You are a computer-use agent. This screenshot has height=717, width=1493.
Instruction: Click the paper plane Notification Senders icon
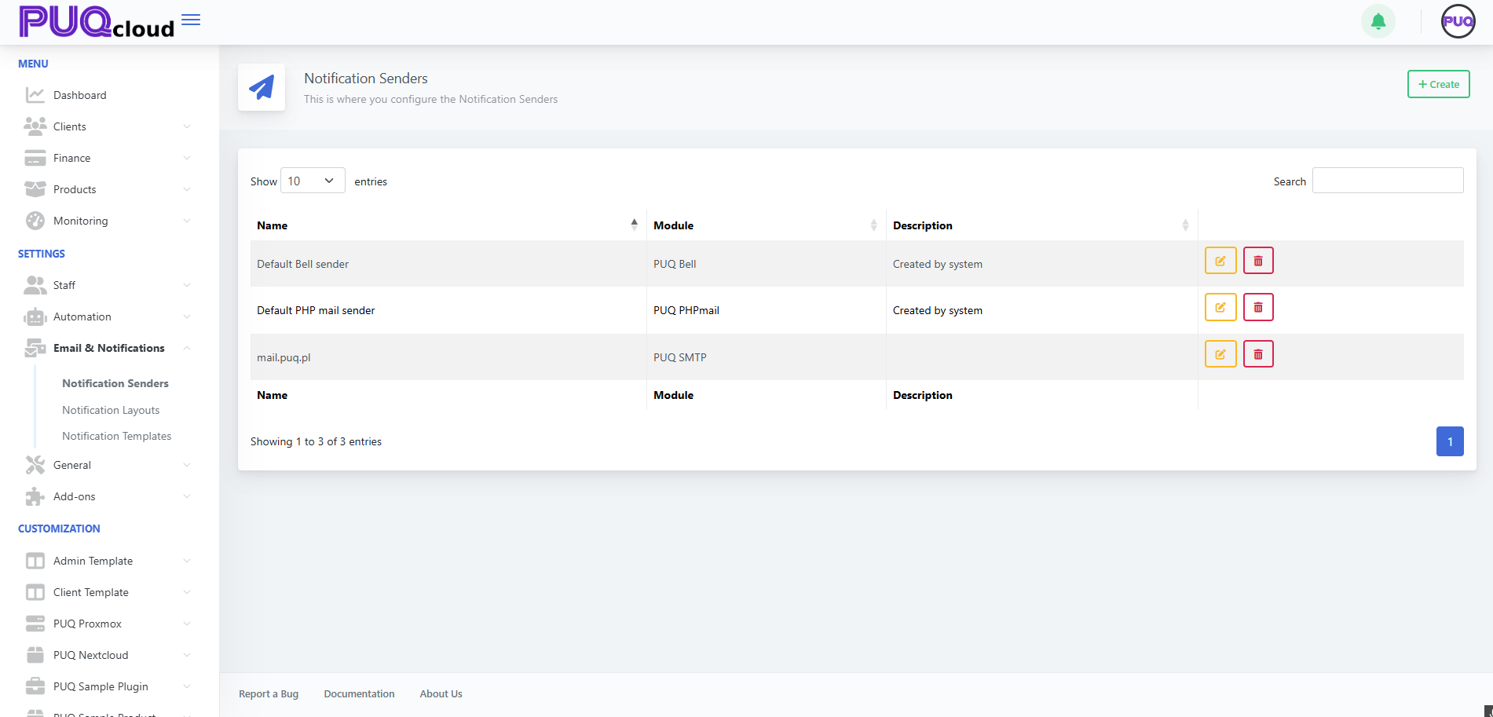click(262, 87)
